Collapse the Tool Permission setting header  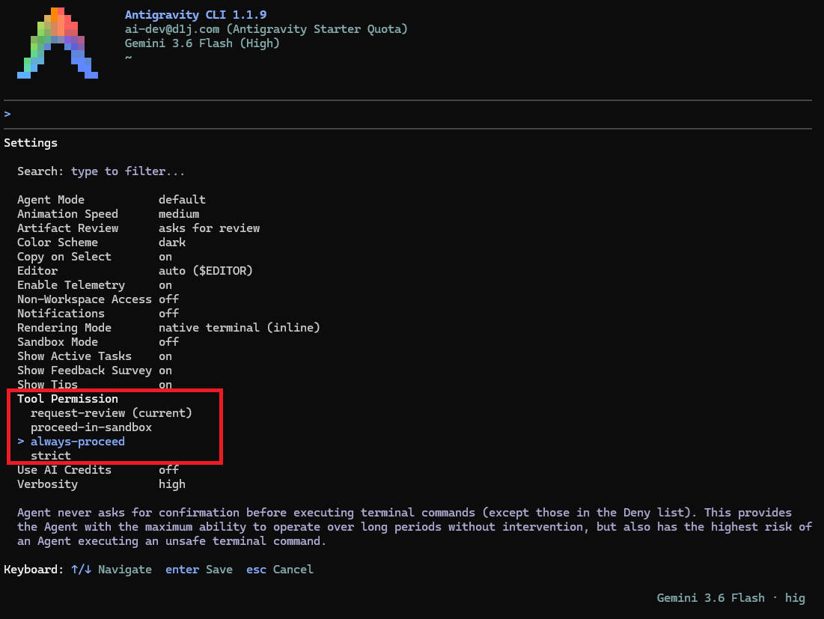(67, 399)
